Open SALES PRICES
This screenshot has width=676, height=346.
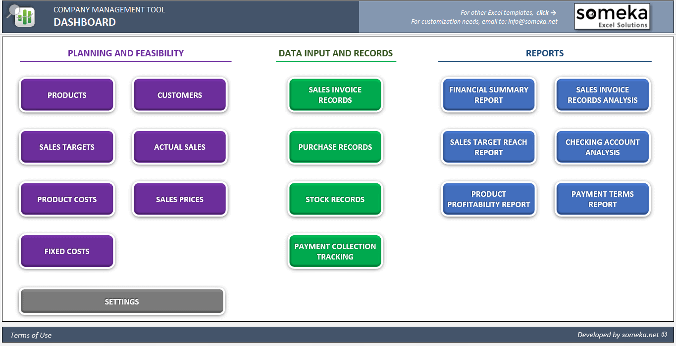pyautogui.click(x=179, y=199)
